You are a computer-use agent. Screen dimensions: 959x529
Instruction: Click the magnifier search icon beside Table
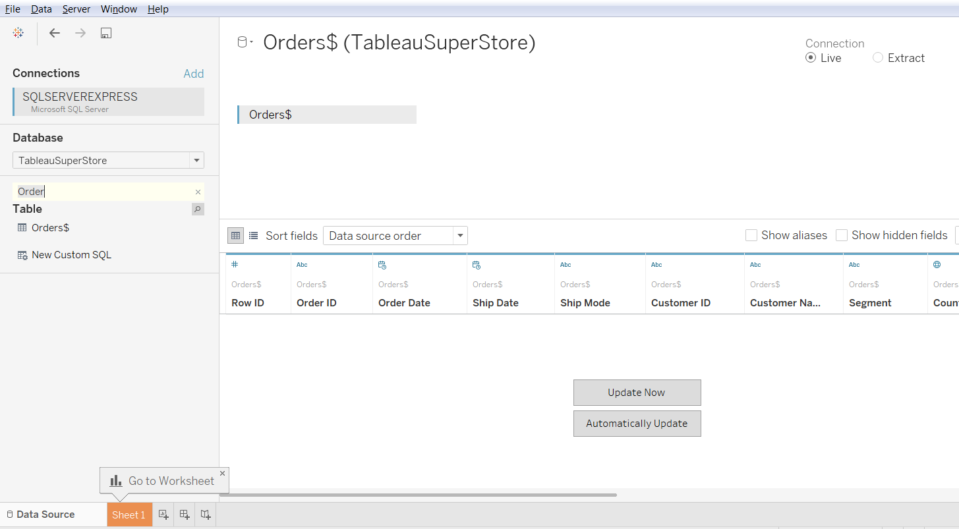pyautogui.click(x=198, y=209)
